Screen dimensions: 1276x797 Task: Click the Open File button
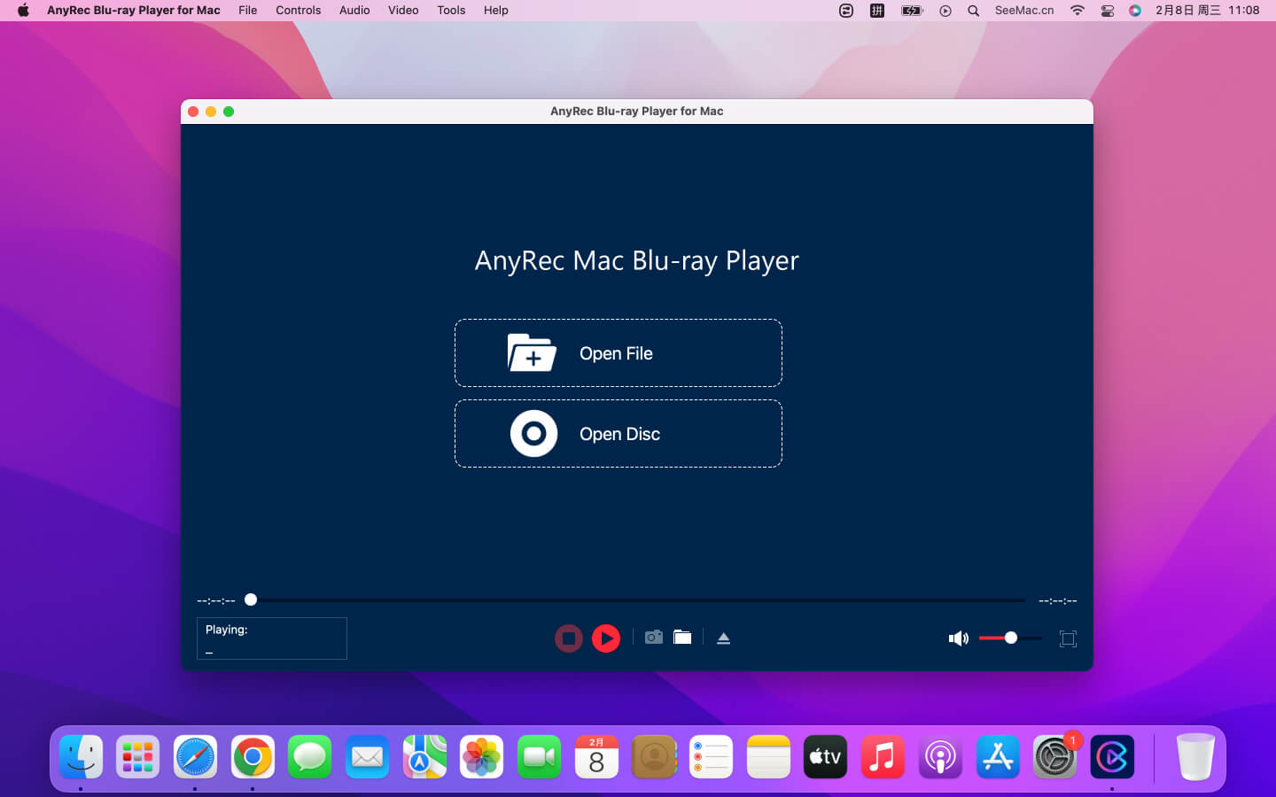coord(618,353)
